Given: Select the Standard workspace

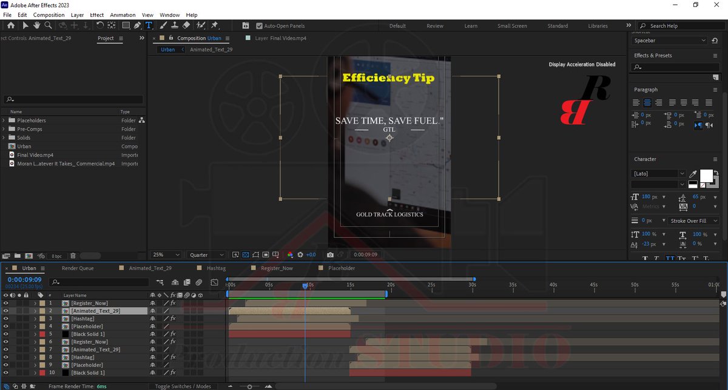Looking at the screenshot, I should (x=558, y=26).
